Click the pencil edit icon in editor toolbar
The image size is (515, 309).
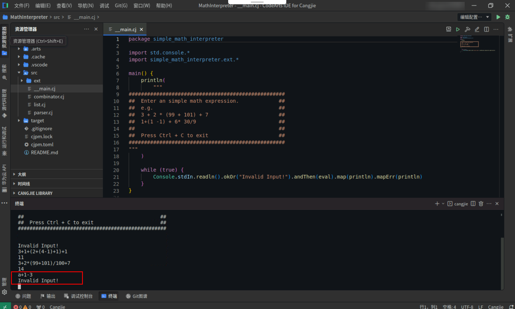[x=477, y=29]
